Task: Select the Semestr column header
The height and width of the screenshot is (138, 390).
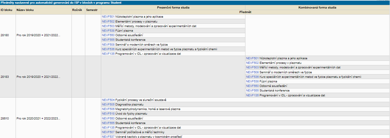Action: (x=92, y=10)
